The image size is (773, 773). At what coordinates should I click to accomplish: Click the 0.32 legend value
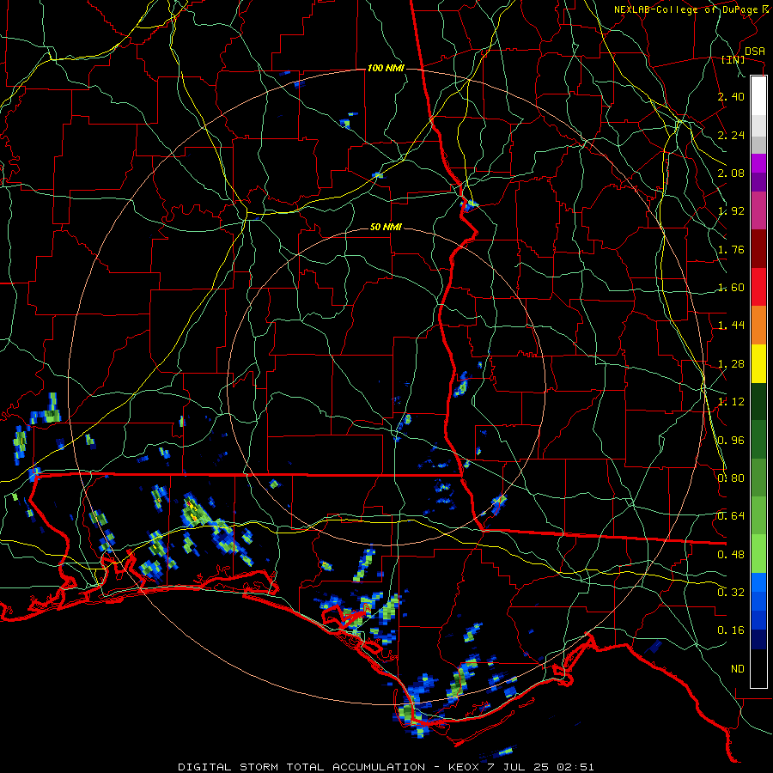coord(731,593)
